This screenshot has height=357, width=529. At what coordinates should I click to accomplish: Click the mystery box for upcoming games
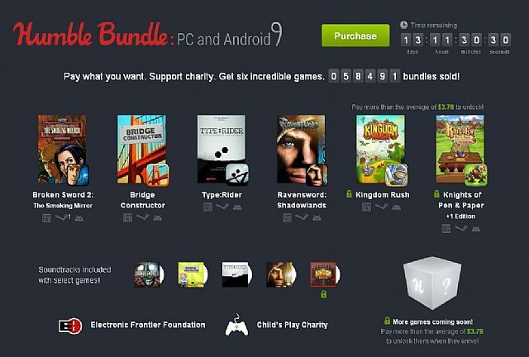(x=432, y=283)
